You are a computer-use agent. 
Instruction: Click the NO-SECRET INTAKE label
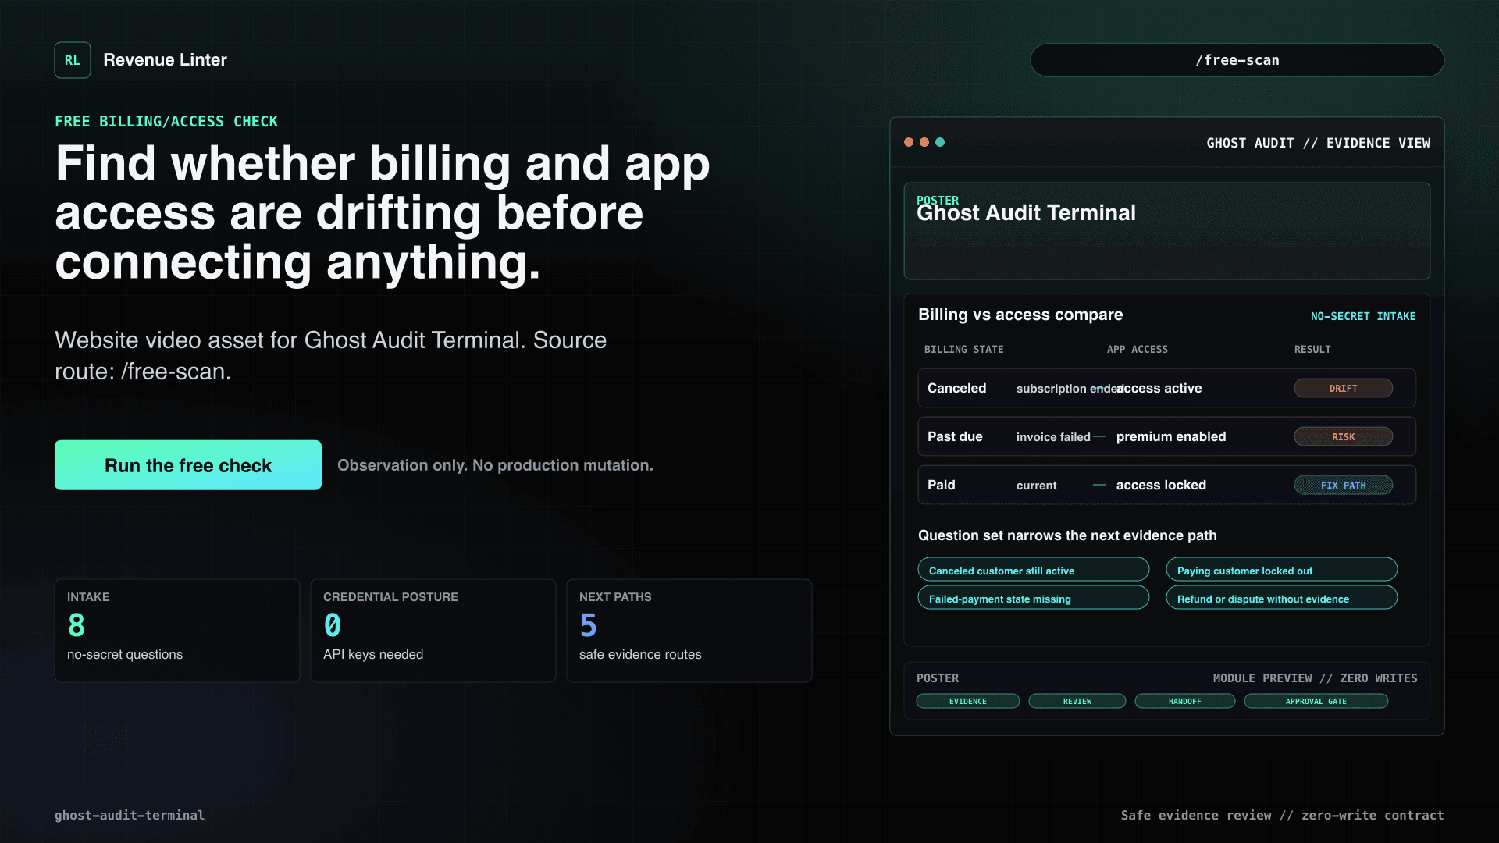tap(1363, 316)
